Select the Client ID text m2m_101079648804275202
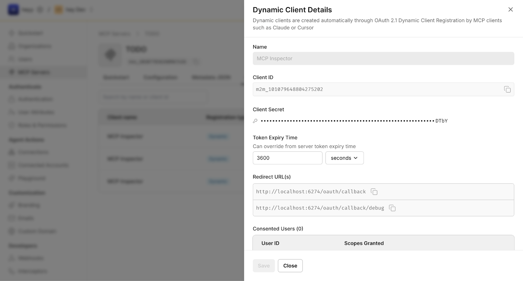The height and width of the screenshot is (281, 523). point(290,89)
